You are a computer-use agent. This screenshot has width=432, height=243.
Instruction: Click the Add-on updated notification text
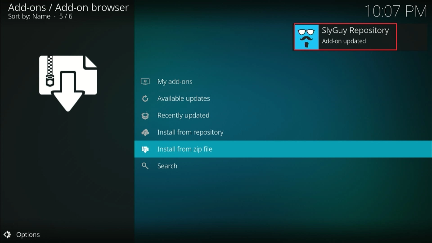click(x=344, y=41)
